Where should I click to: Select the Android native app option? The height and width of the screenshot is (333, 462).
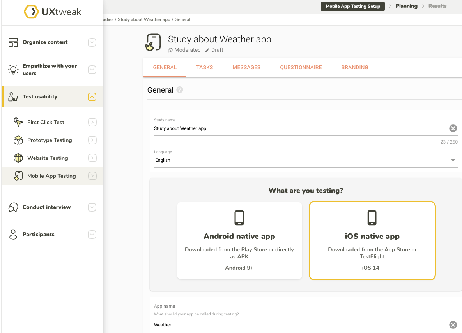[x=239, y=240]
